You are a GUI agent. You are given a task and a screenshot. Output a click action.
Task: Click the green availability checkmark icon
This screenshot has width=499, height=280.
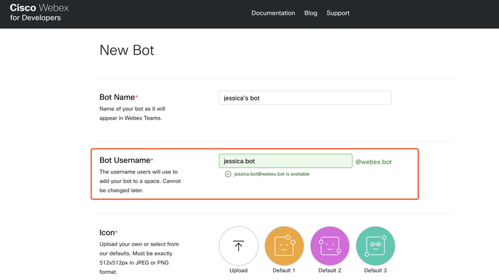228,174
